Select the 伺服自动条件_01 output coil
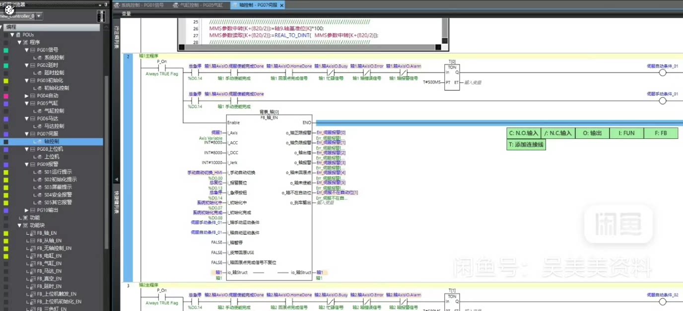 tap(662, 72)
